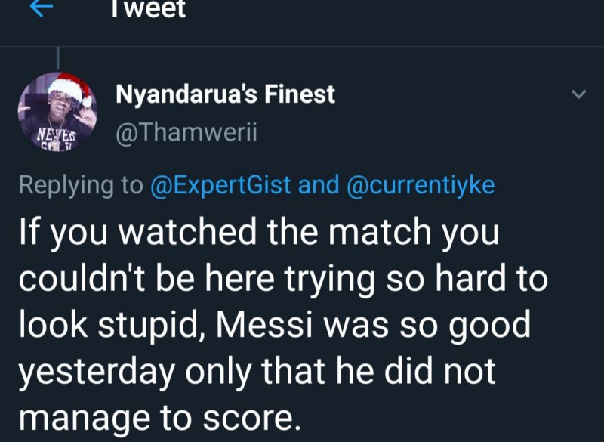Click the word 'and' between mentions

pos(318,185)
